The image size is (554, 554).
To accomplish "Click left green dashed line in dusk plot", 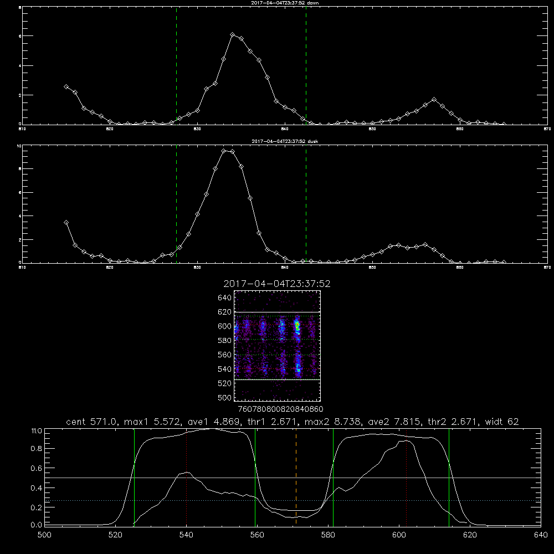I will click(176, 204).
